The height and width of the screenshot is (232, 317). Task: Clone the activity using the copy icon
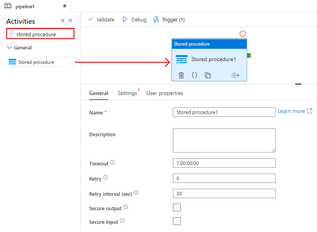[x=208, y=76]
